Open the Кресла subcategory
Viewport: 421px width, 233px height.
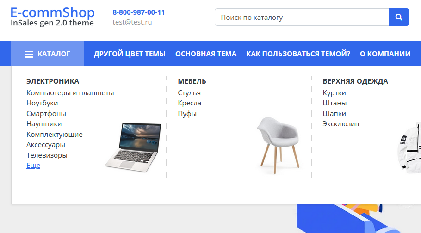pyautogui.click(x=189, y=103)
